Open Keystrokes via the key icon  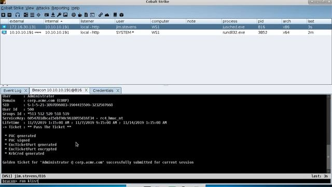tap(59, 15)
